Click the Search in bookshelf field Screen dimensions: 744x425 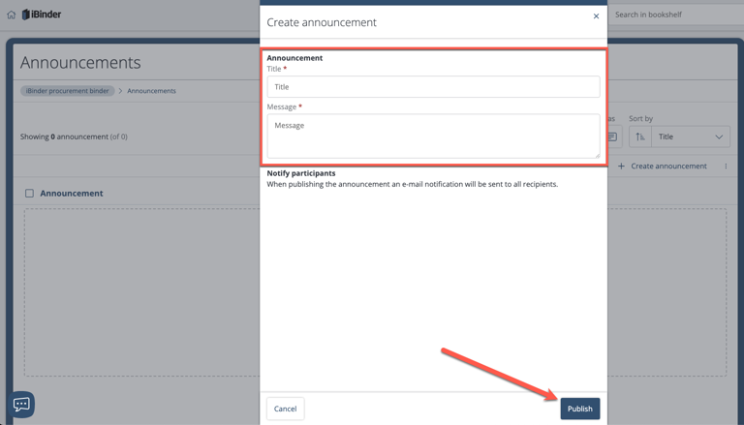(673, 15)
